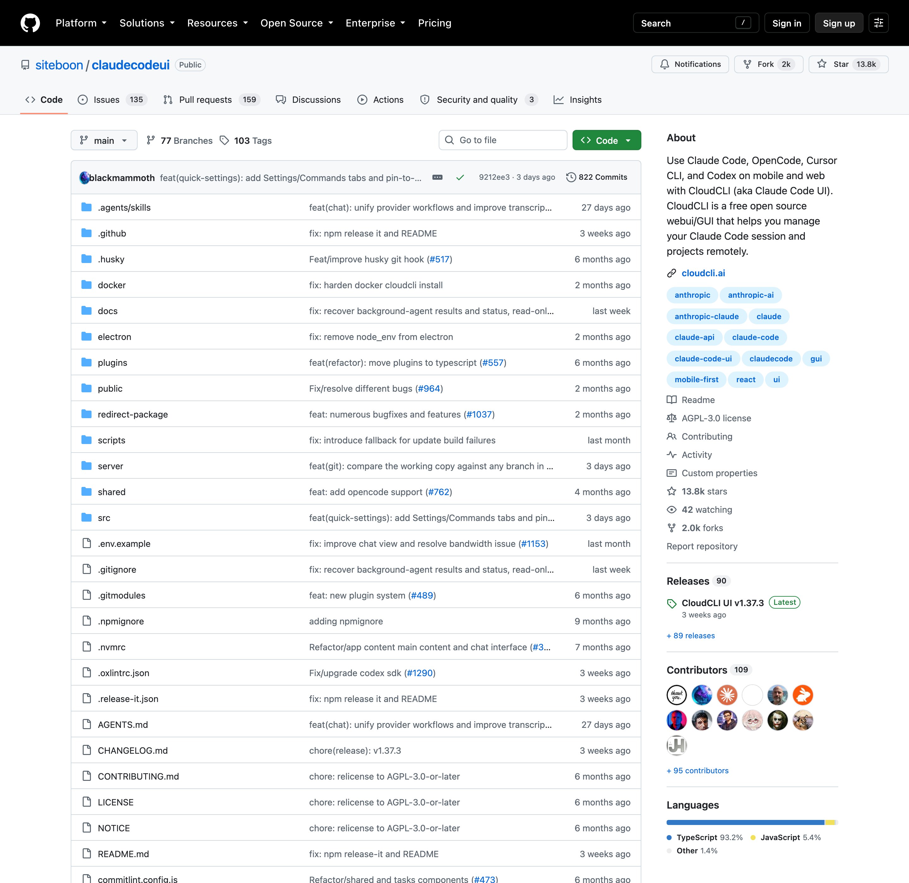This screenshot has width=909, height=883.
Task: Click the Notifications bell button
Action: pyautogui.click(x=690, y=64)
